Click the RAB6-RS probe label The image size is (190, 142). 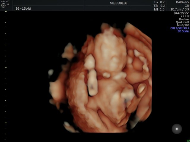[x=183, y=2]
